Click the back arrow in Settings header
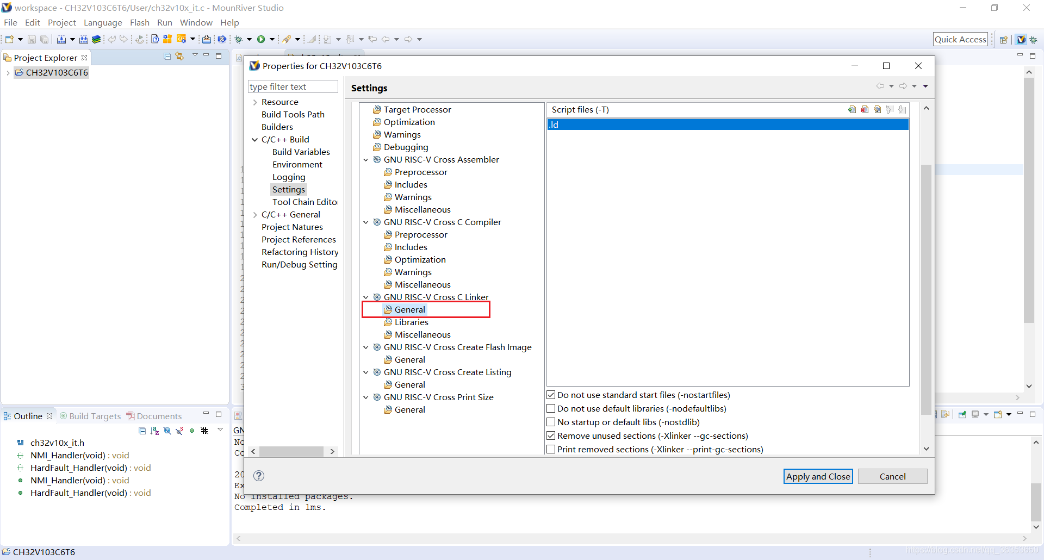 point(880,86)
